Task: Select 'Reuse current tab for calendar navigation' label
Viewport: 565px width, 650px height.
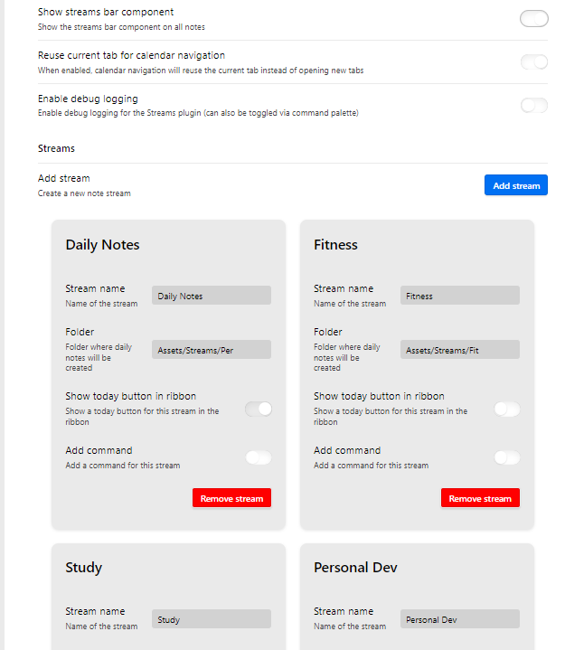Action: pyautogui.click(x=131, y=55)
